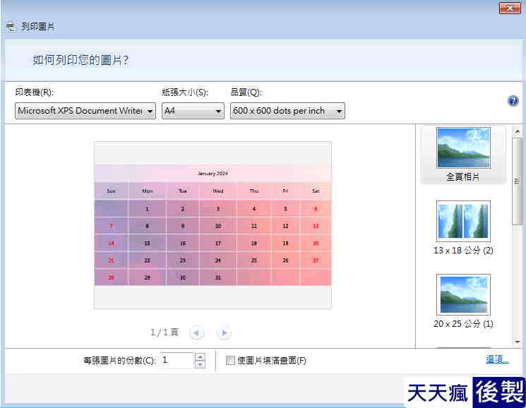The height and width of the screenshot is (408, 526).
Task: Open the help icon for print options
Action: click(x=513, y=100)
